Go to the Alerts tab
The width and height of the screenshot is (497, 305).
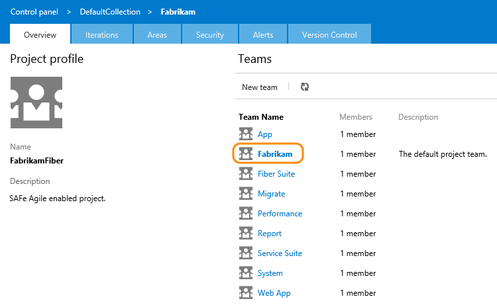tap(263, 34)
